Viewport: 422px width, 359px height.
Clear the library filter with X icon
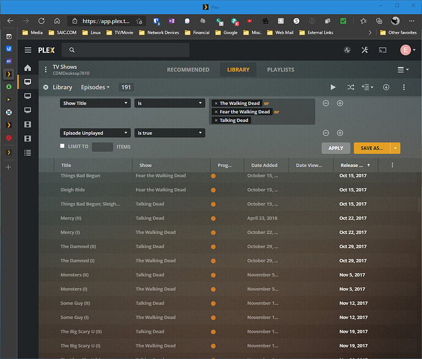46,87
